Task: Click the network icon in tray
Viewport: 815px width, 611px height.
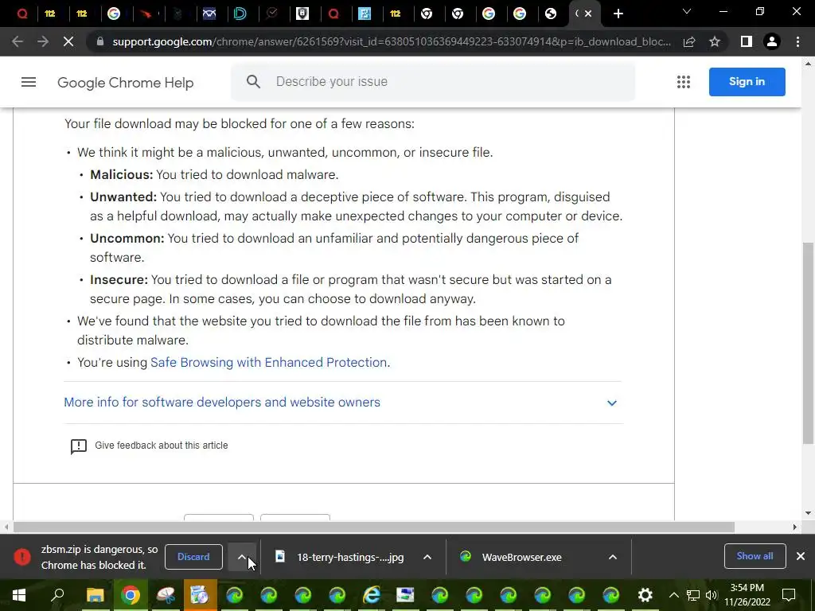Action: pos(693,595)
